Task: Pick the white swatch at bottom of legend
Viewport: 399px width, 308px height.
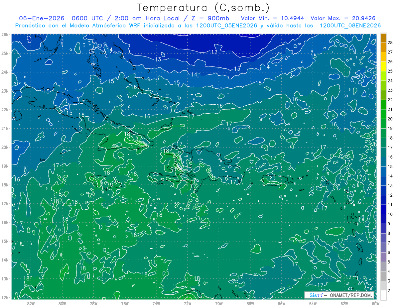Action: click(383, 295)
